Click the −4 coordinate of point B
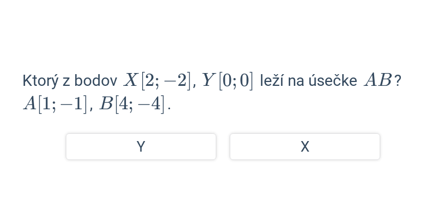 (149, 104)
